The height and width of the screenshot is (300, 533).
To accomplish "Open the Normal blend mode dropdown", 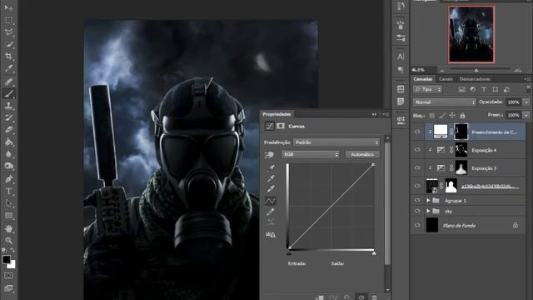I will click(444, 102).
